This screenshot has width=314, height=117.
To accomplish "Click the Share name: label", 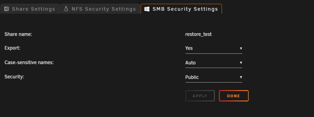I will tap(18, 34).
